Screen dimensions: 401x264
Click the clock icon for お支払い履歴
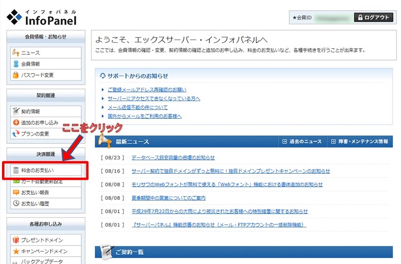pyautogui.click(x=15, y=203)
